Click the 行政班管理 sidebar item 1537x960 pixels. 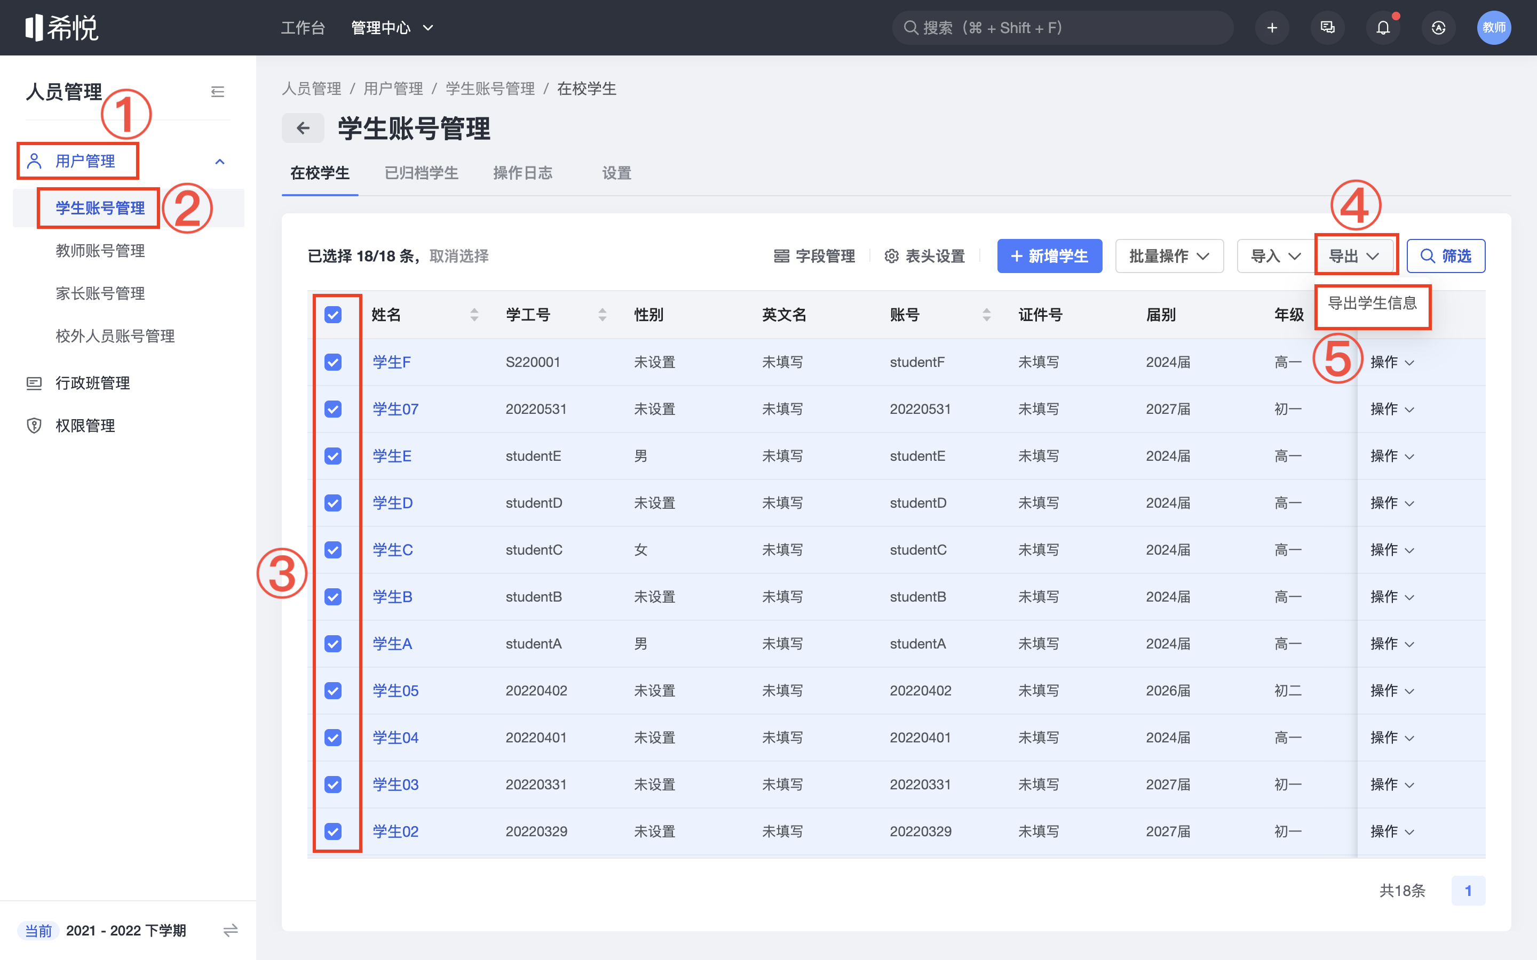pos(92,383)
